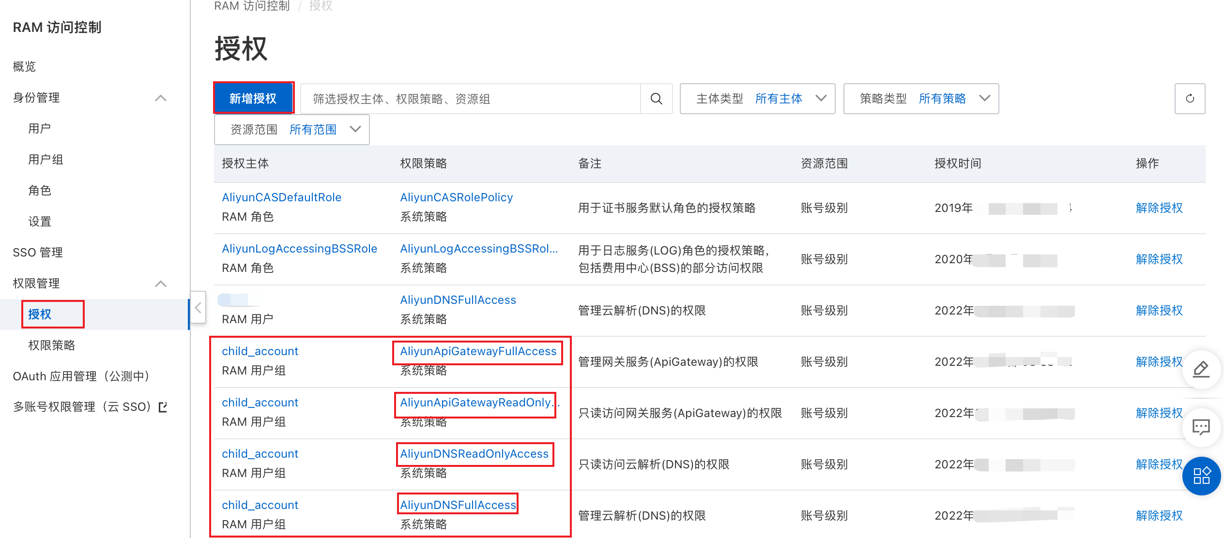Focus the filter search input field
This screenshot has width=1224, height=538.
point(471,99)
